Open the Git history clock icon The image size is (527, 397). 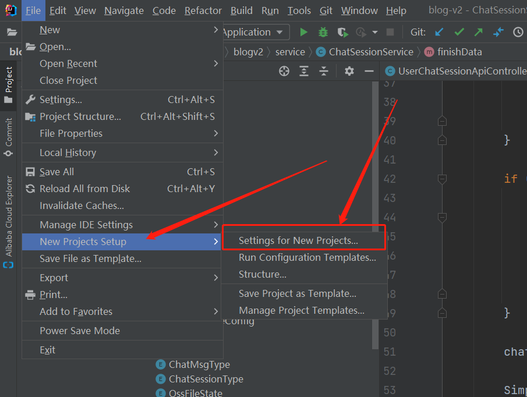[x=518, y=32]
